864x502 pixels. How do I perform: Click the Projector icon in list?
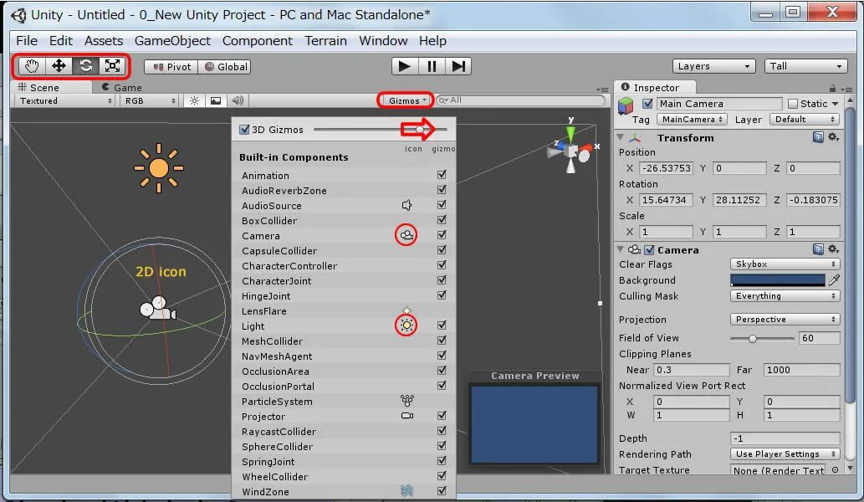[x=407, y=416]
